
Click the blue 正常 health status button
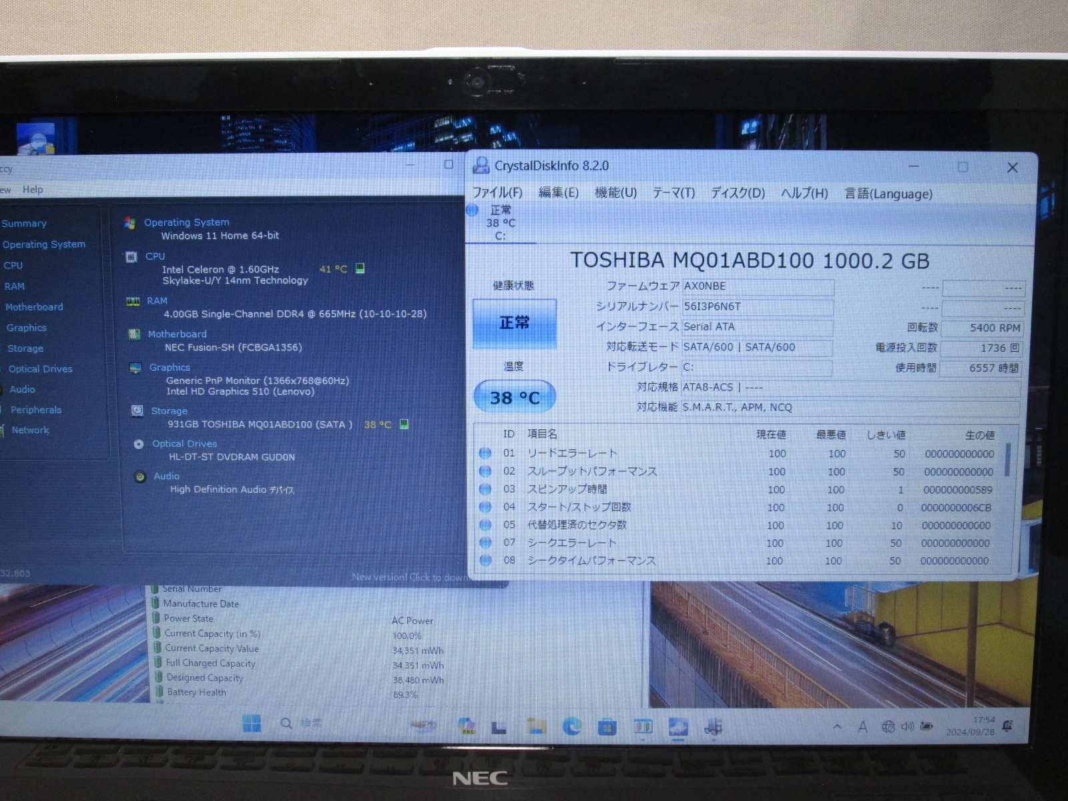click(514, 323)
